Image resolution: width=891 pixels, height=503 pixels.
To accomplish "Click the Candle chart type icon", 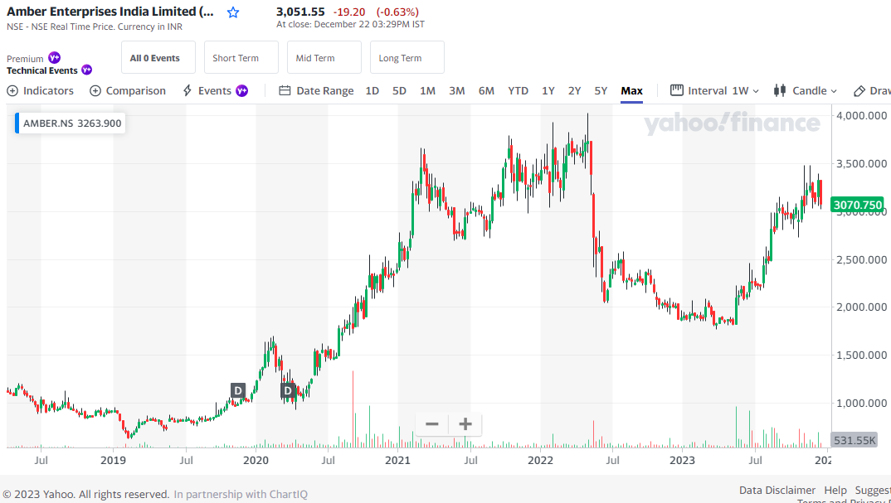I will (780, 90).
